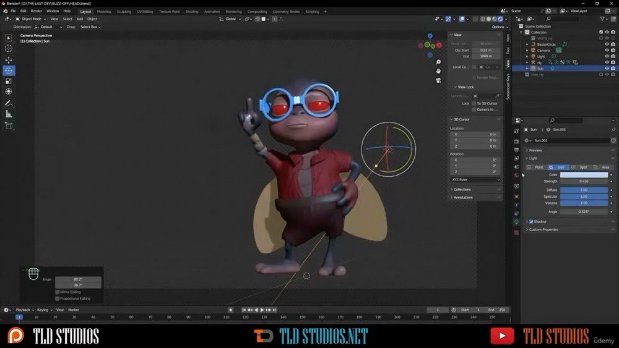
Task: Open the Tool properties tab icon
Action: coord(516,131)
